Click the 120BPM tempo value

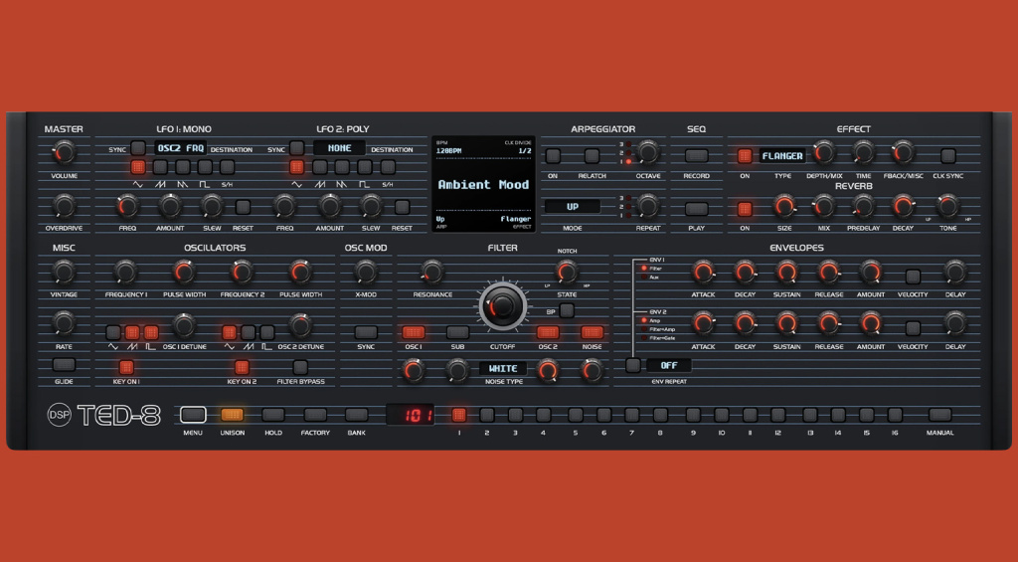point(448,151)
